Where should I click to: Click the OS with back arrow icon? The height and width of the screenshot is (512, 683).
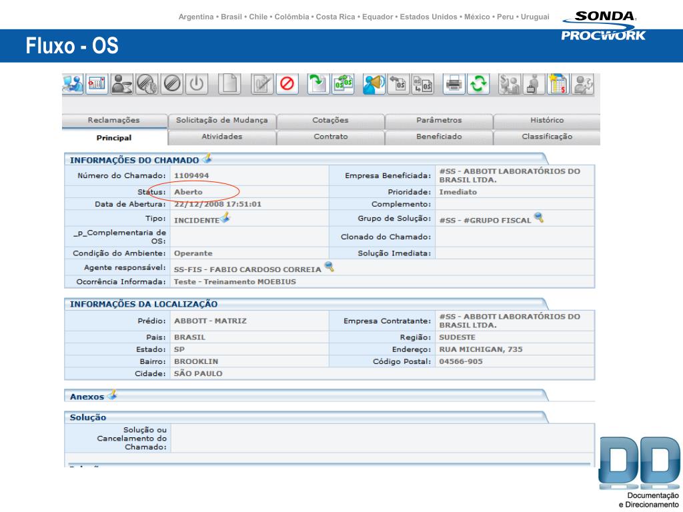(399, 83)
